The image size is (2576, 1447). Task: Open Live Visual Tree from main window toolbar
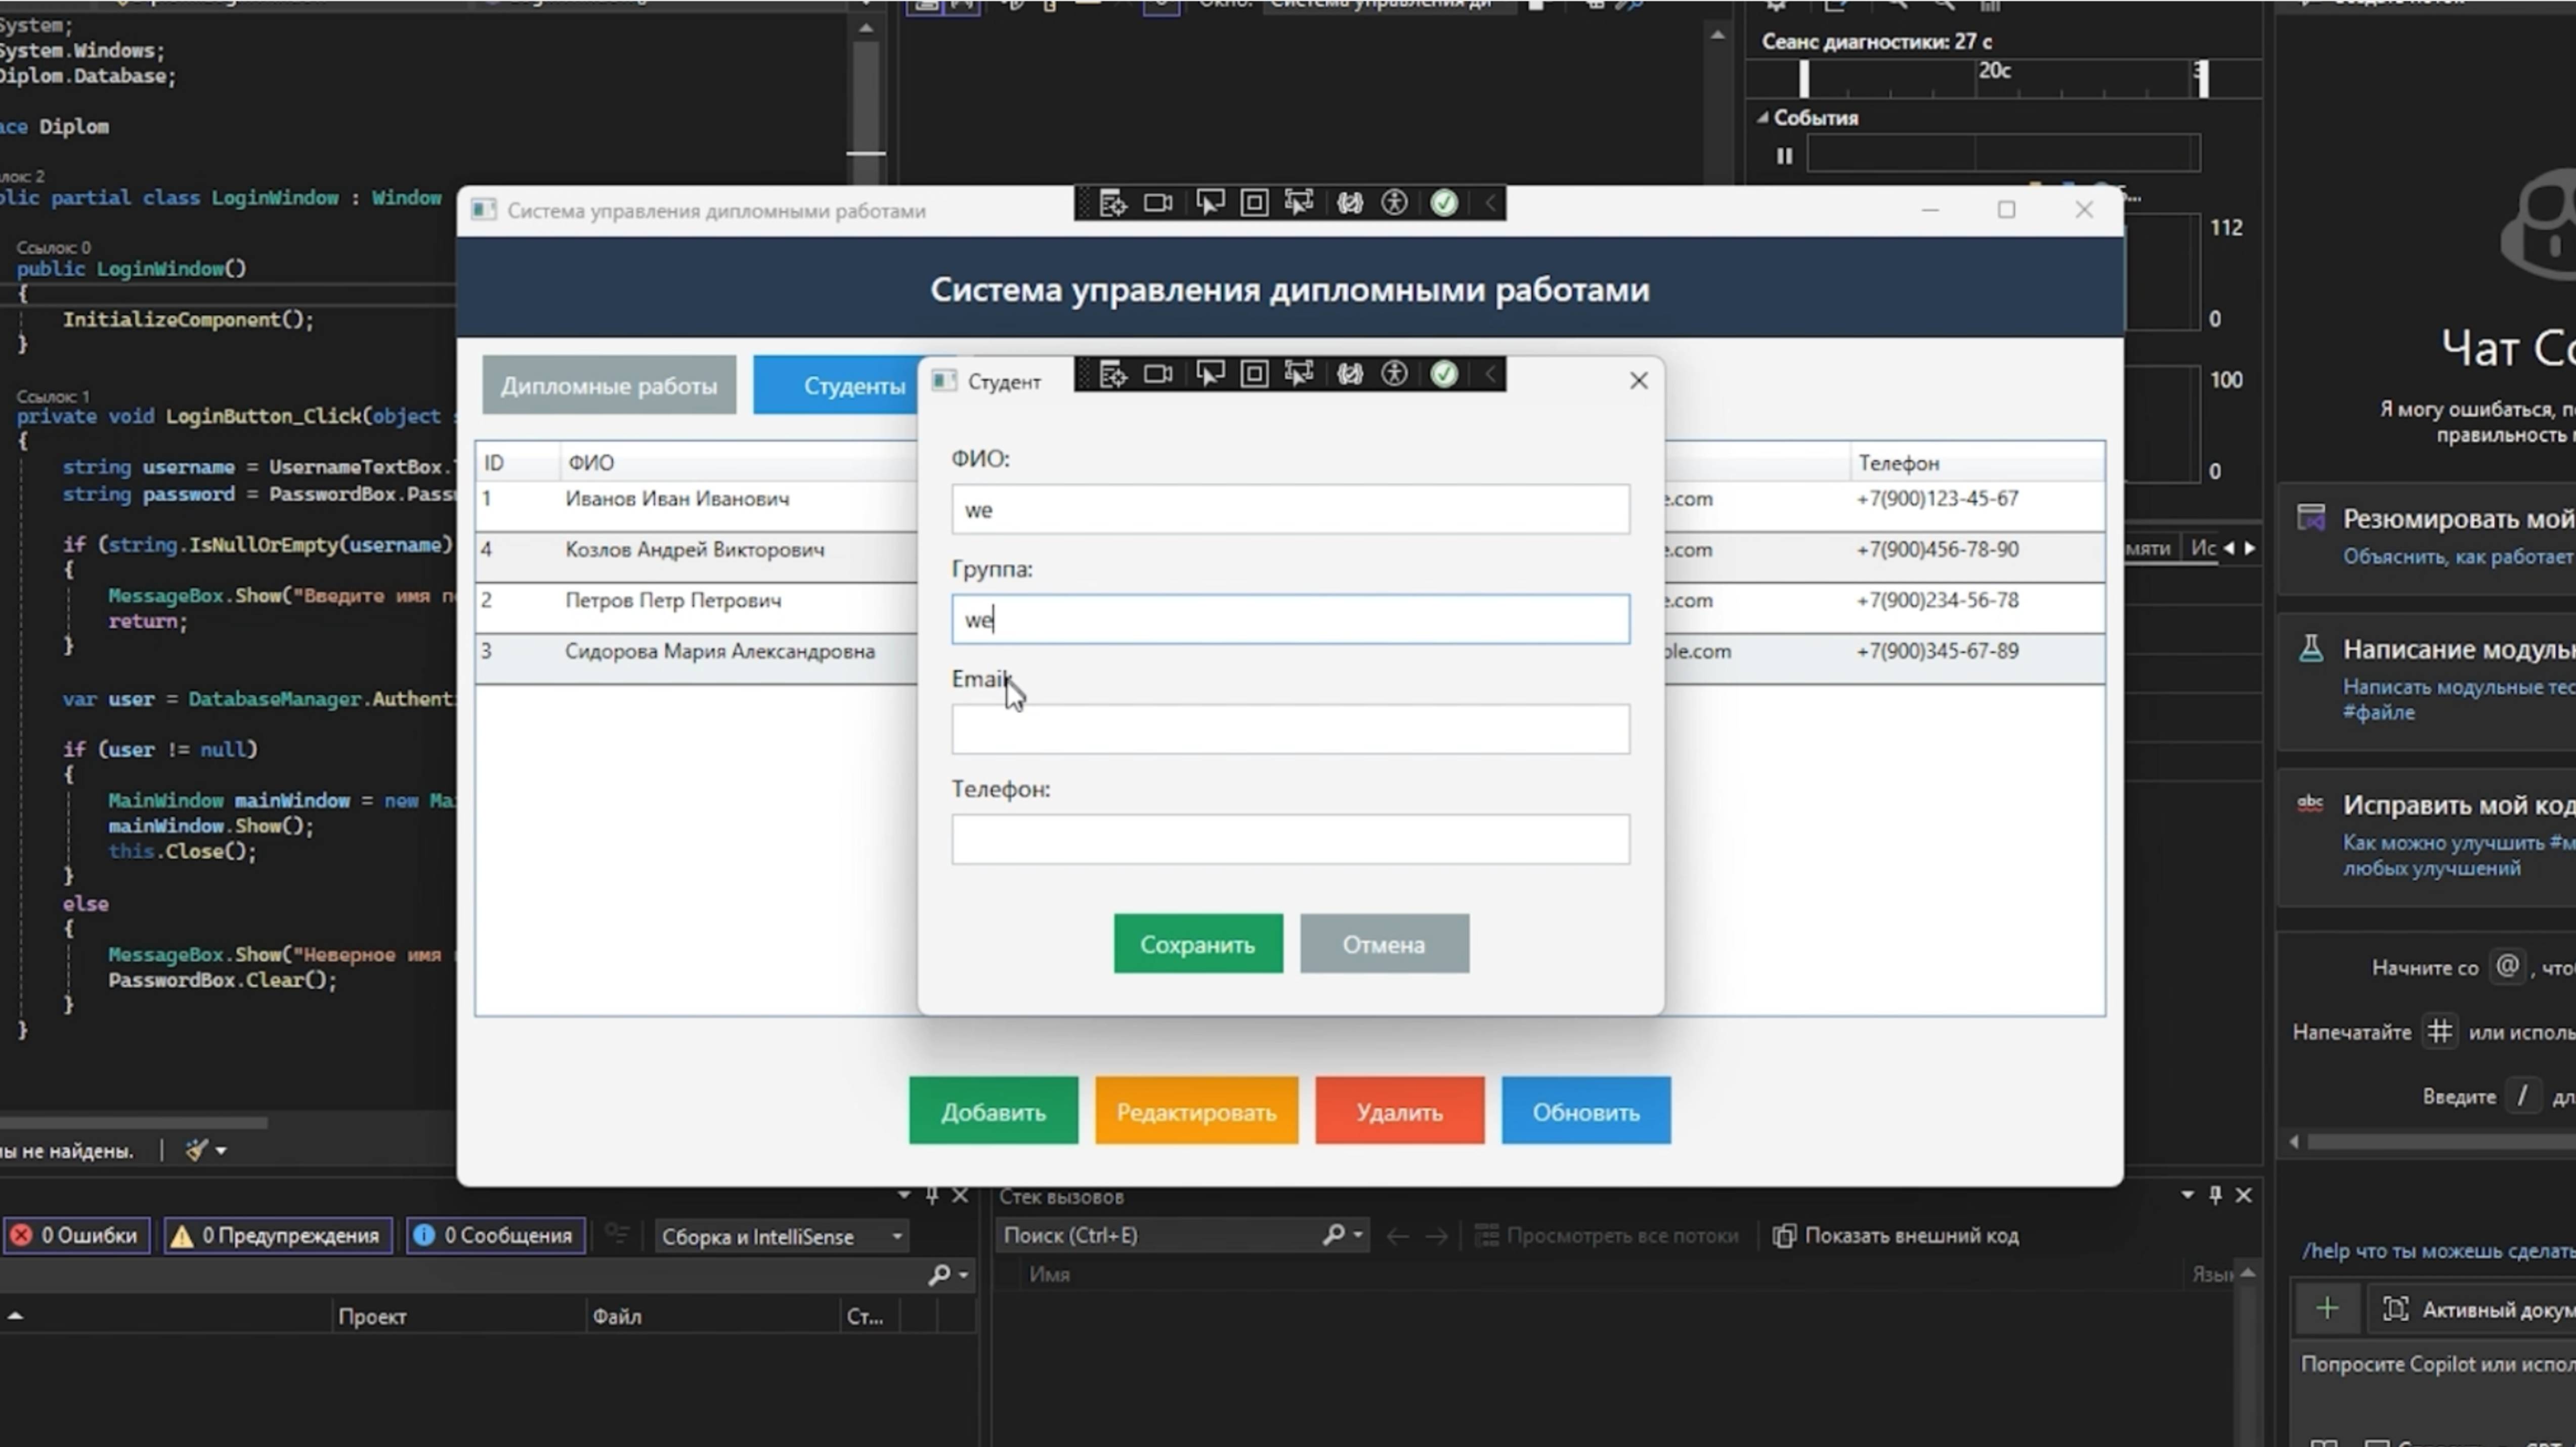pyautogui.click(x=1112, y=204)
